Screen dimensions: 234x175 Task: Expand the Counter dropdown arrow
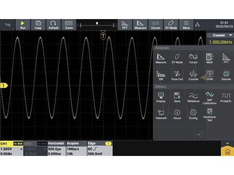230,35
